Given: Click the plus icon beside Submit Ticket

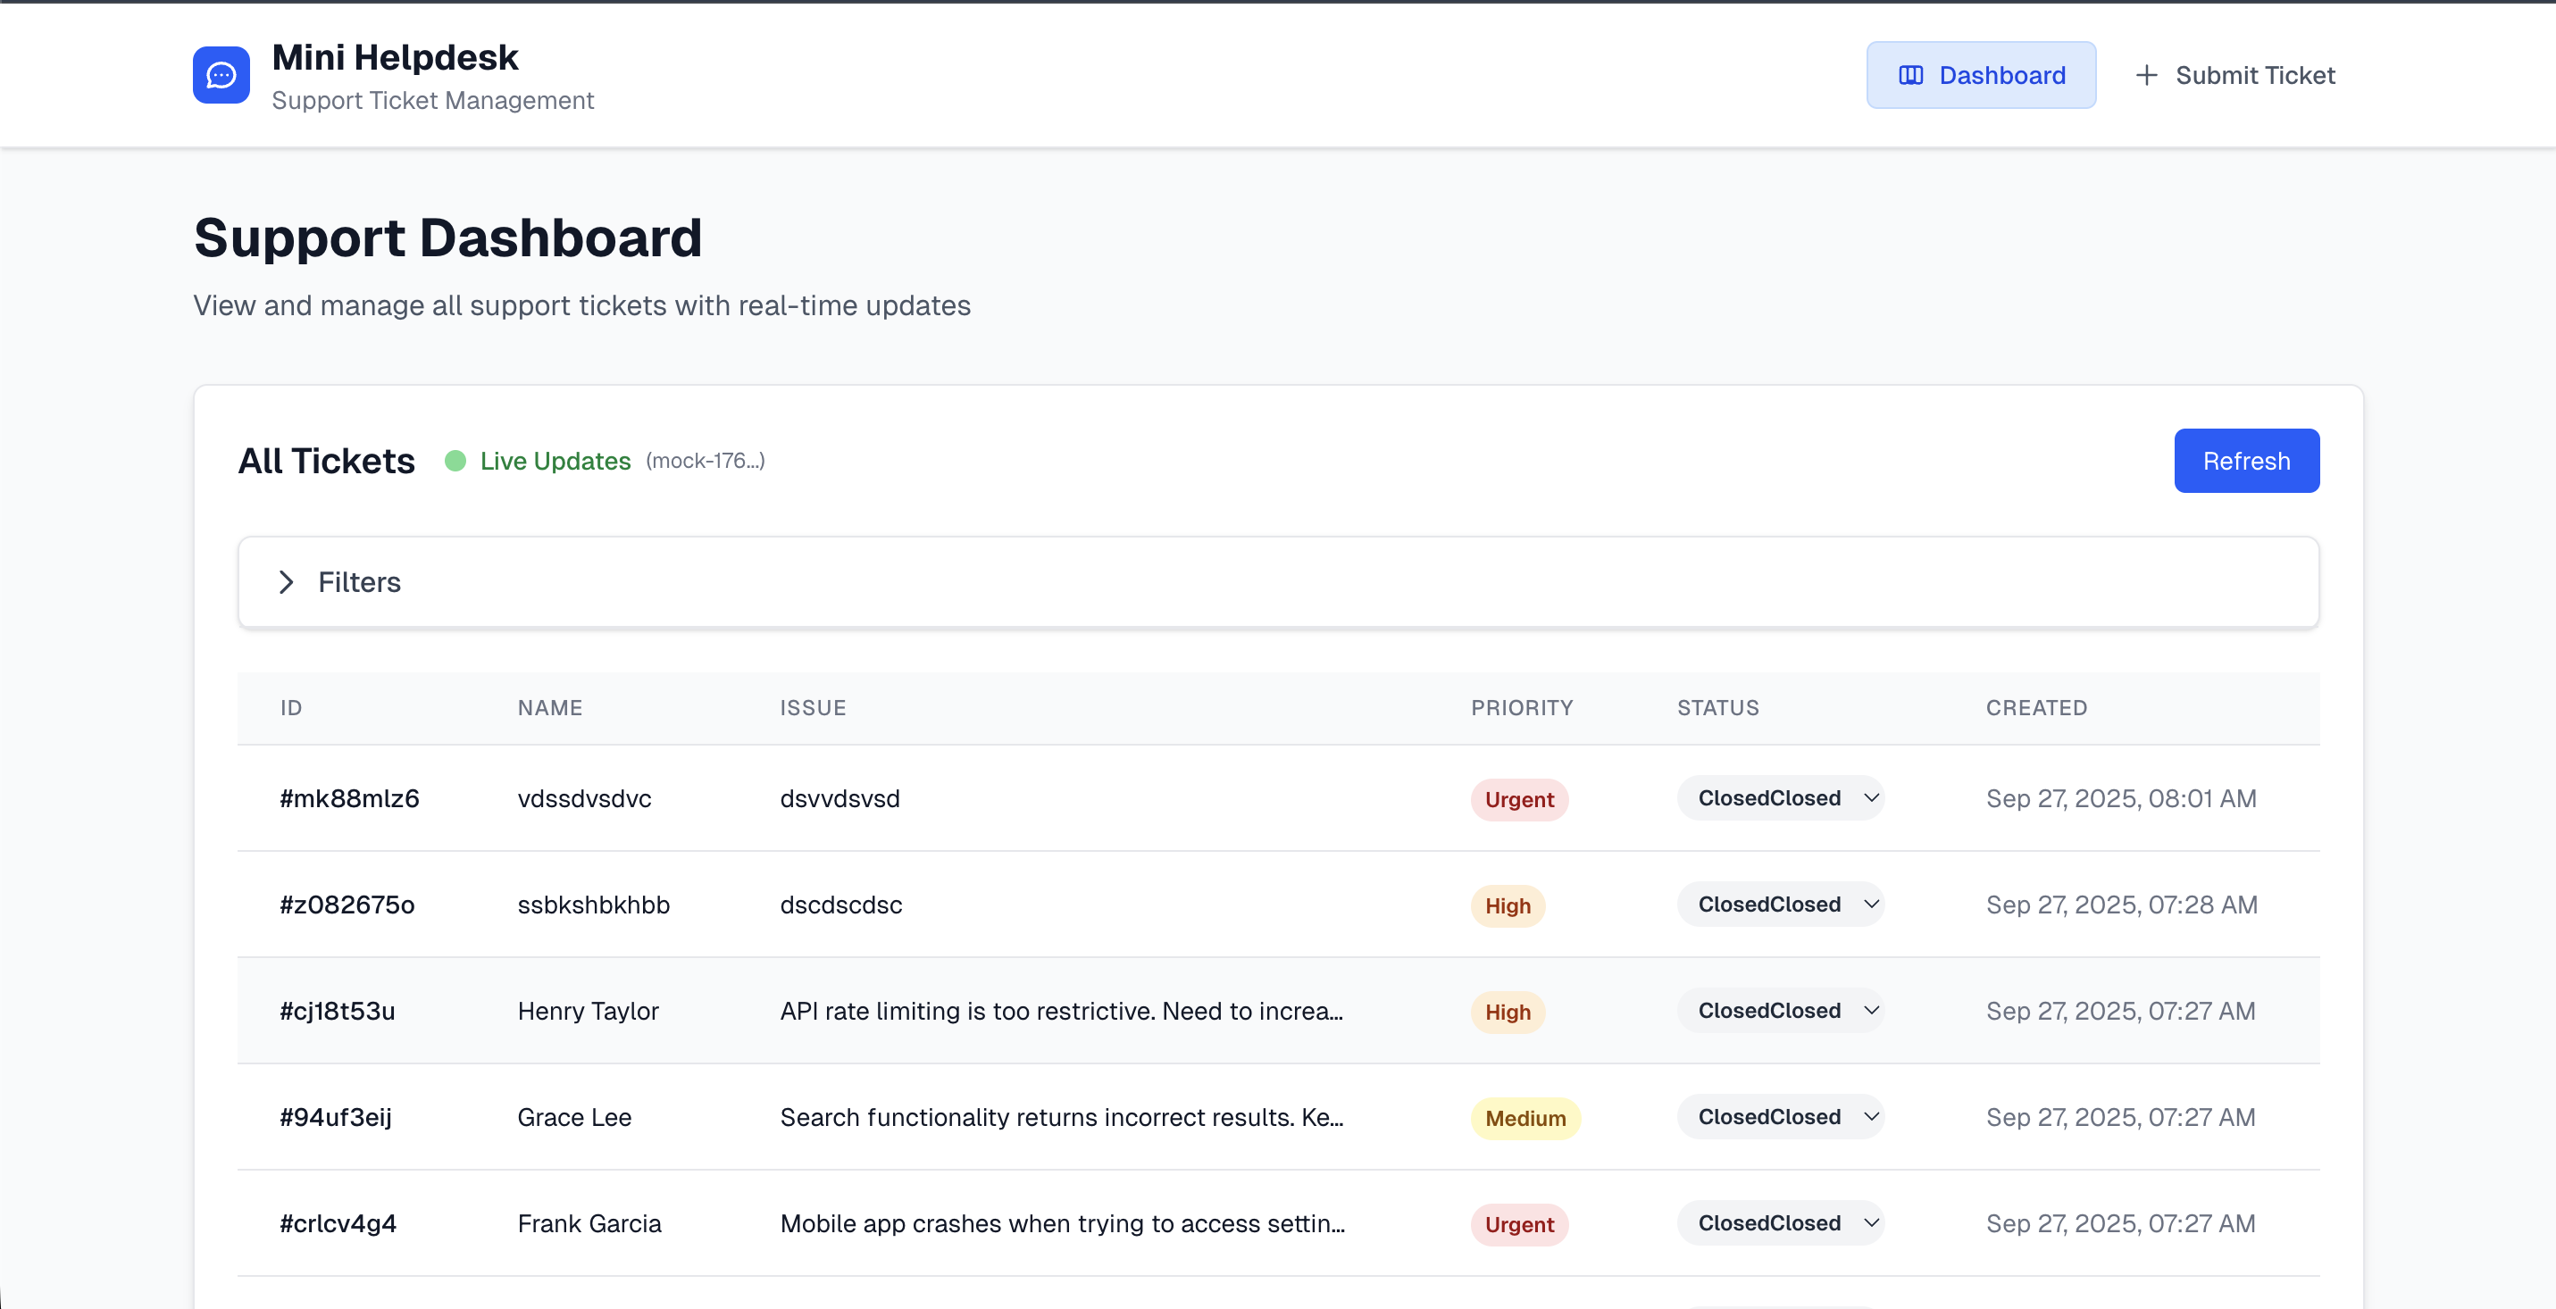Looking at the screenshot, I should [x=2146, y=75].
